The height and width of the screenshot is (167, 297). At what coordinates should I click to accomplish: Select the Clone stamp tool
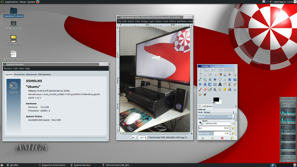tap(220, 89)
